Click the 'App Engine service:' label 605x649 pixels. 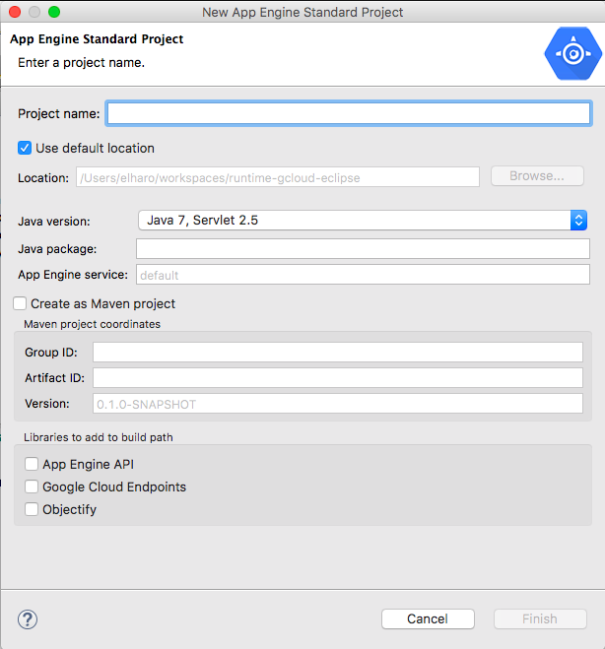(73, 275)
